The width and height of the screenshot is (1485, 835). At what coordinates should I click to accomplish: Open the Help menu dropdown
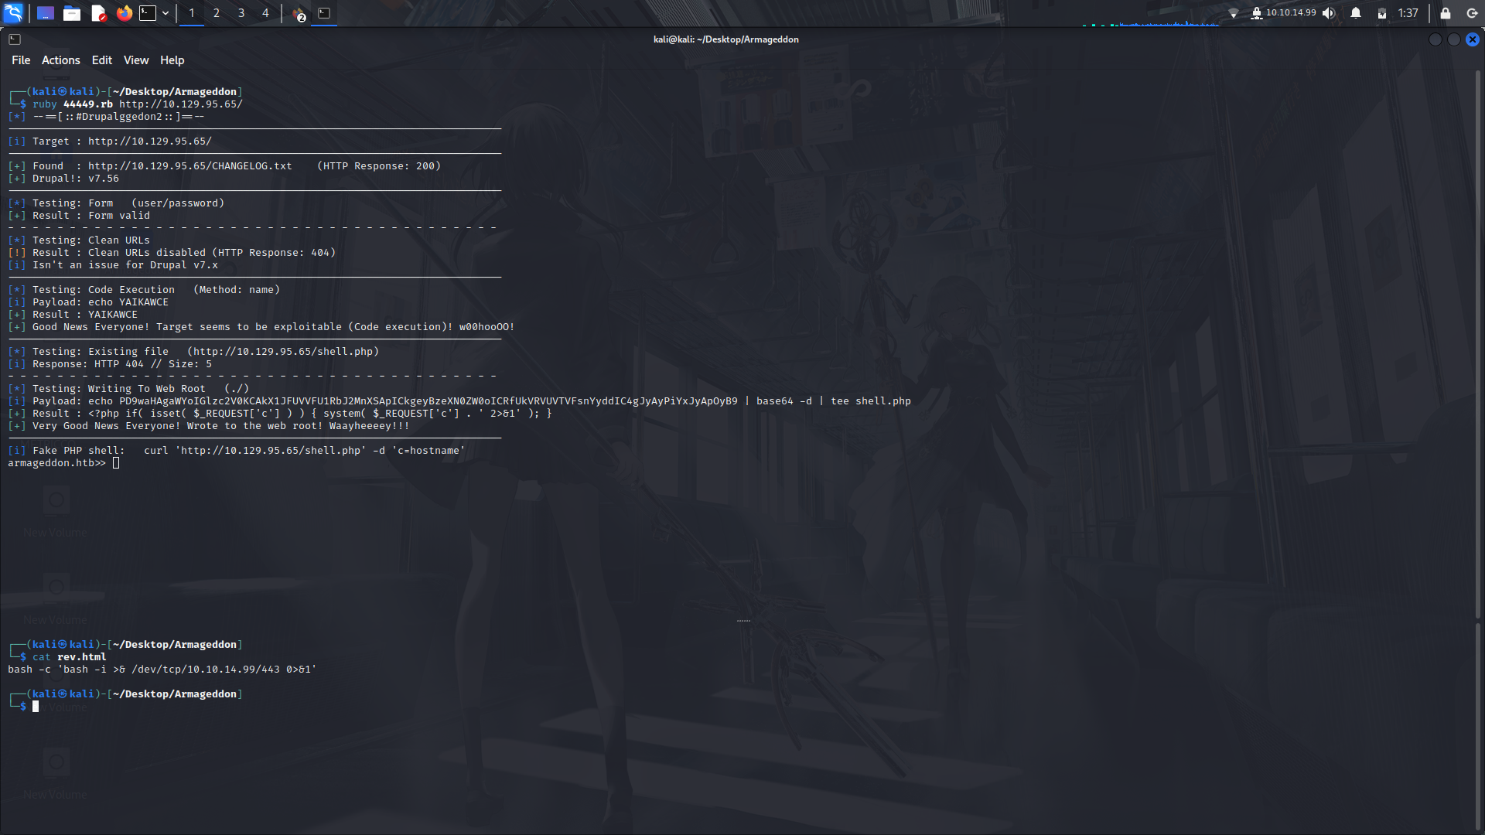(172, 60)
